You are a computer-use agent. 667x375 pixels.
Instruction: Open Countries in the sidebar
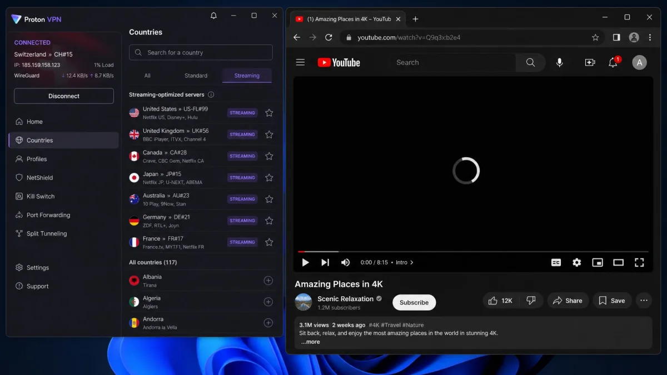63,141
